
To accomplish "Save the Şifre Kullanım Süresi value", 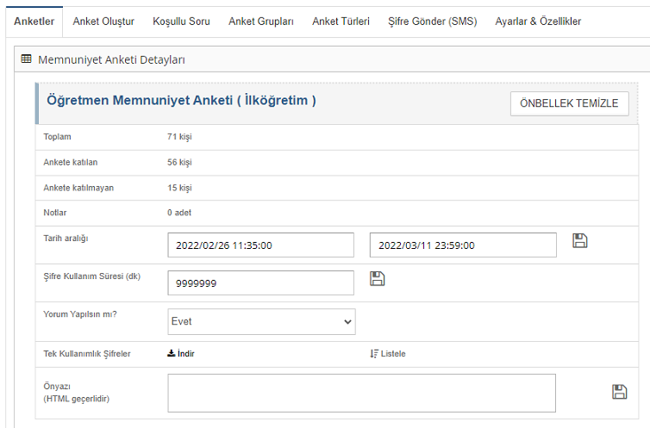I will click(x=377, y=278).
